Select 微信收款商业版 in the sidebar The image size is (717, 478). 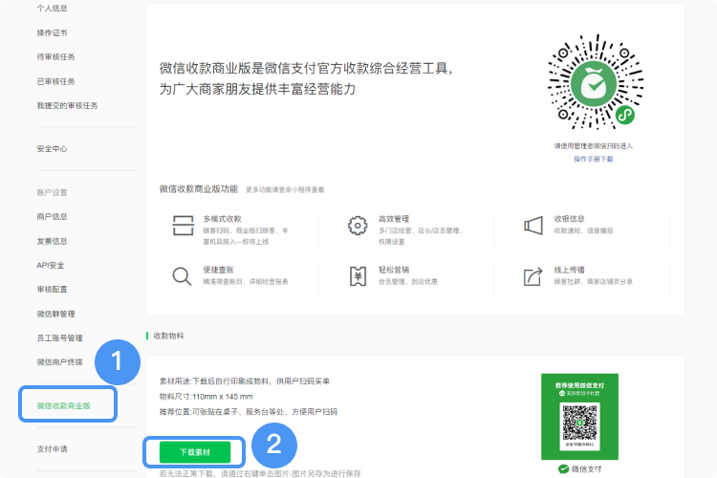click(x=64, y=405)
